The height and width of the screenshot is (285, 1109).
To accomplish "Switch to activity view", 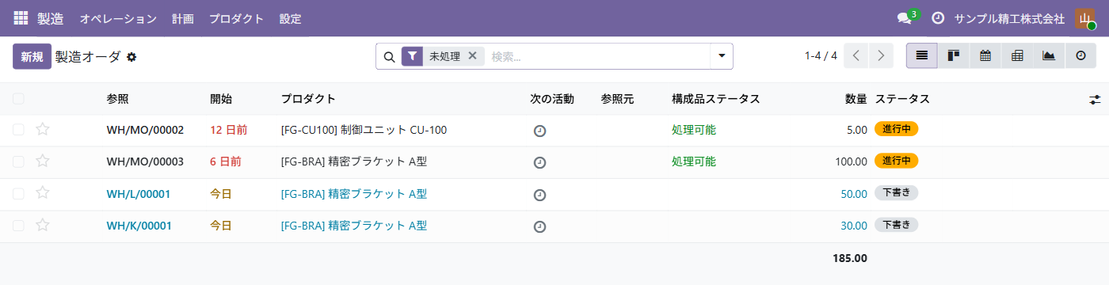I will (x=1080, y=55).
